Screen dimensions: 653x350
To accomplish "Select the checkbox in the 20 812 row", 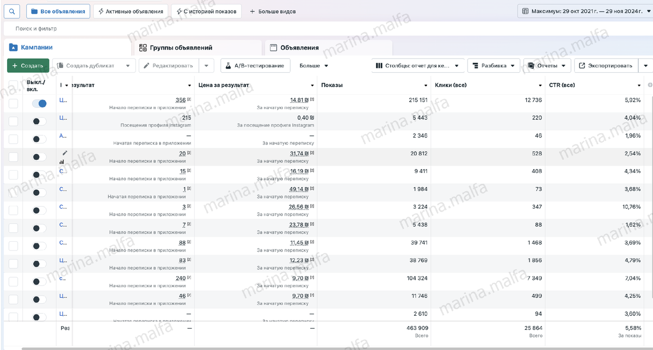I will pos(13,157).
